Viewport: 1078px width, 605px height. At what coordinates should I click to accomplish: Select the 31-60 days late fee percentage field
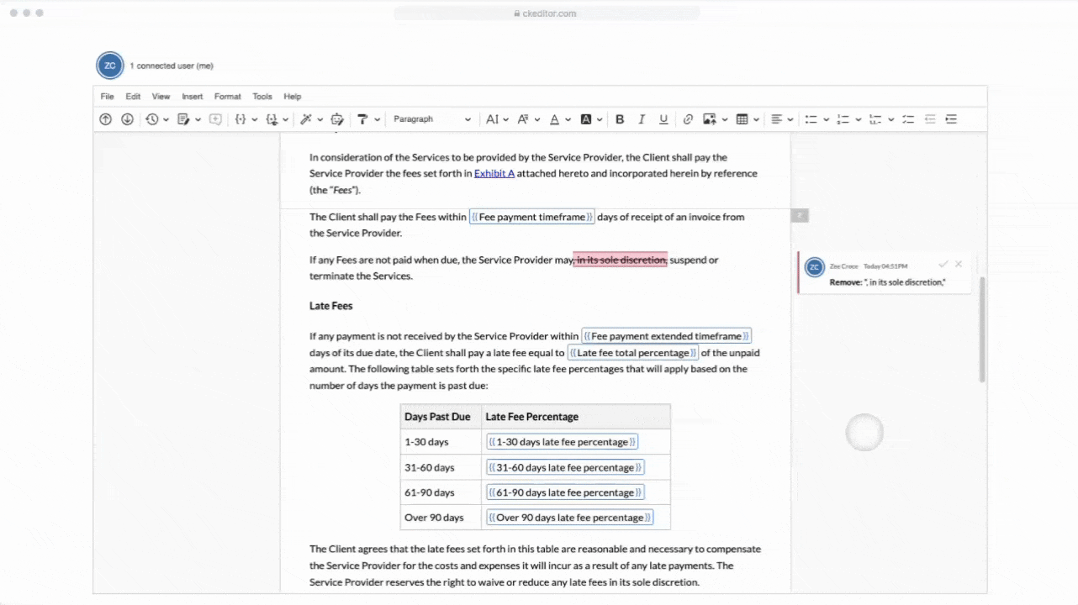(x=566, y=467)
